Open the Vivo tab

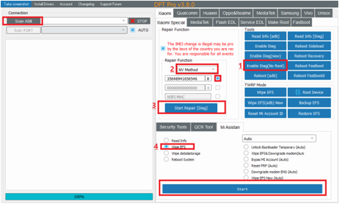[308, 13]
